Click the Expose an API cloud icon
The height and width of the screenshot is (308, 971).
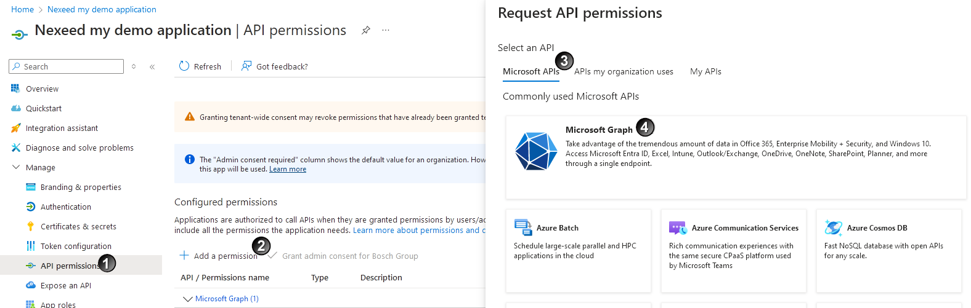click(30, 285)
